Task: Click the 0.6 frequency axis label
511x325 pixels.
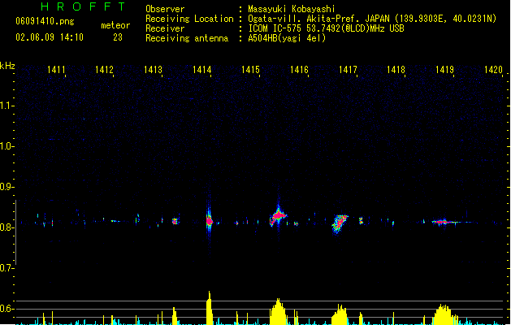Action: (6, 309)
